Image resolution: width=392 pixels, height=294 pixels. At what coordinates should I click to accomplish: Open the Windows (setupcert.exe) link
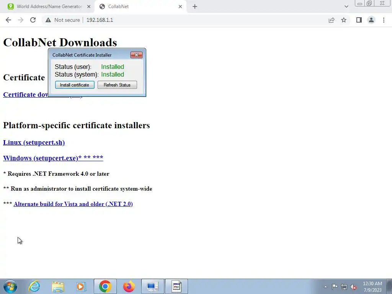[x=53, y=158]
